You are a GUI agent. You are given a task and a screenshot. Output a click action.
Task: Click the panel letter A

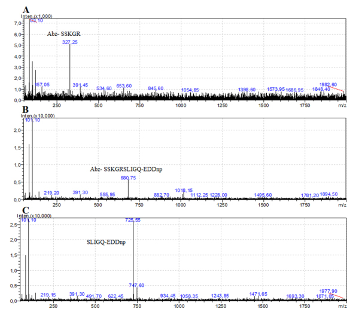click(x=26, y=10)
